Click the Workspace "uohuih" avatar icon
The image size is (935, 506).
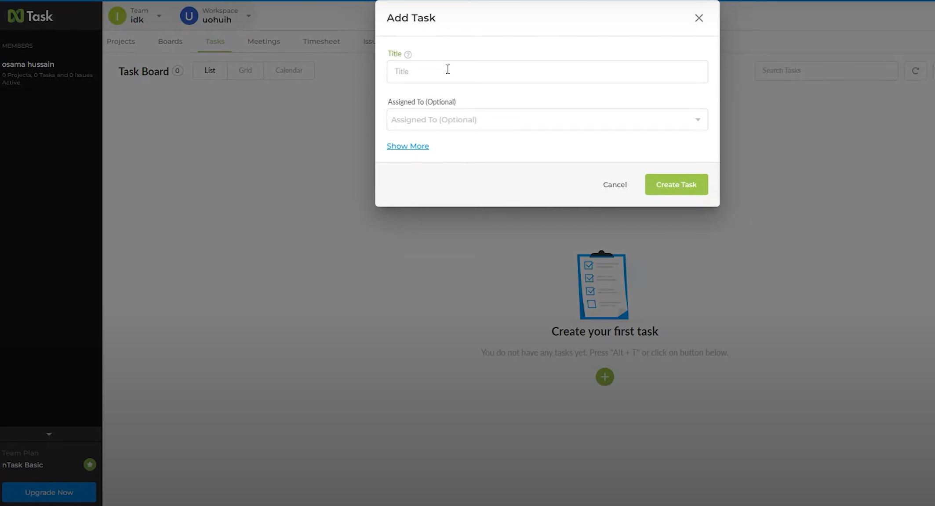click(x=189, y=15)
